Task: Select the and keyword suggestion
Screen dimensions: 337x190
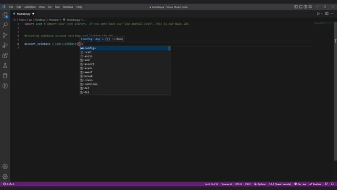Action: click(x=125, y=60)
